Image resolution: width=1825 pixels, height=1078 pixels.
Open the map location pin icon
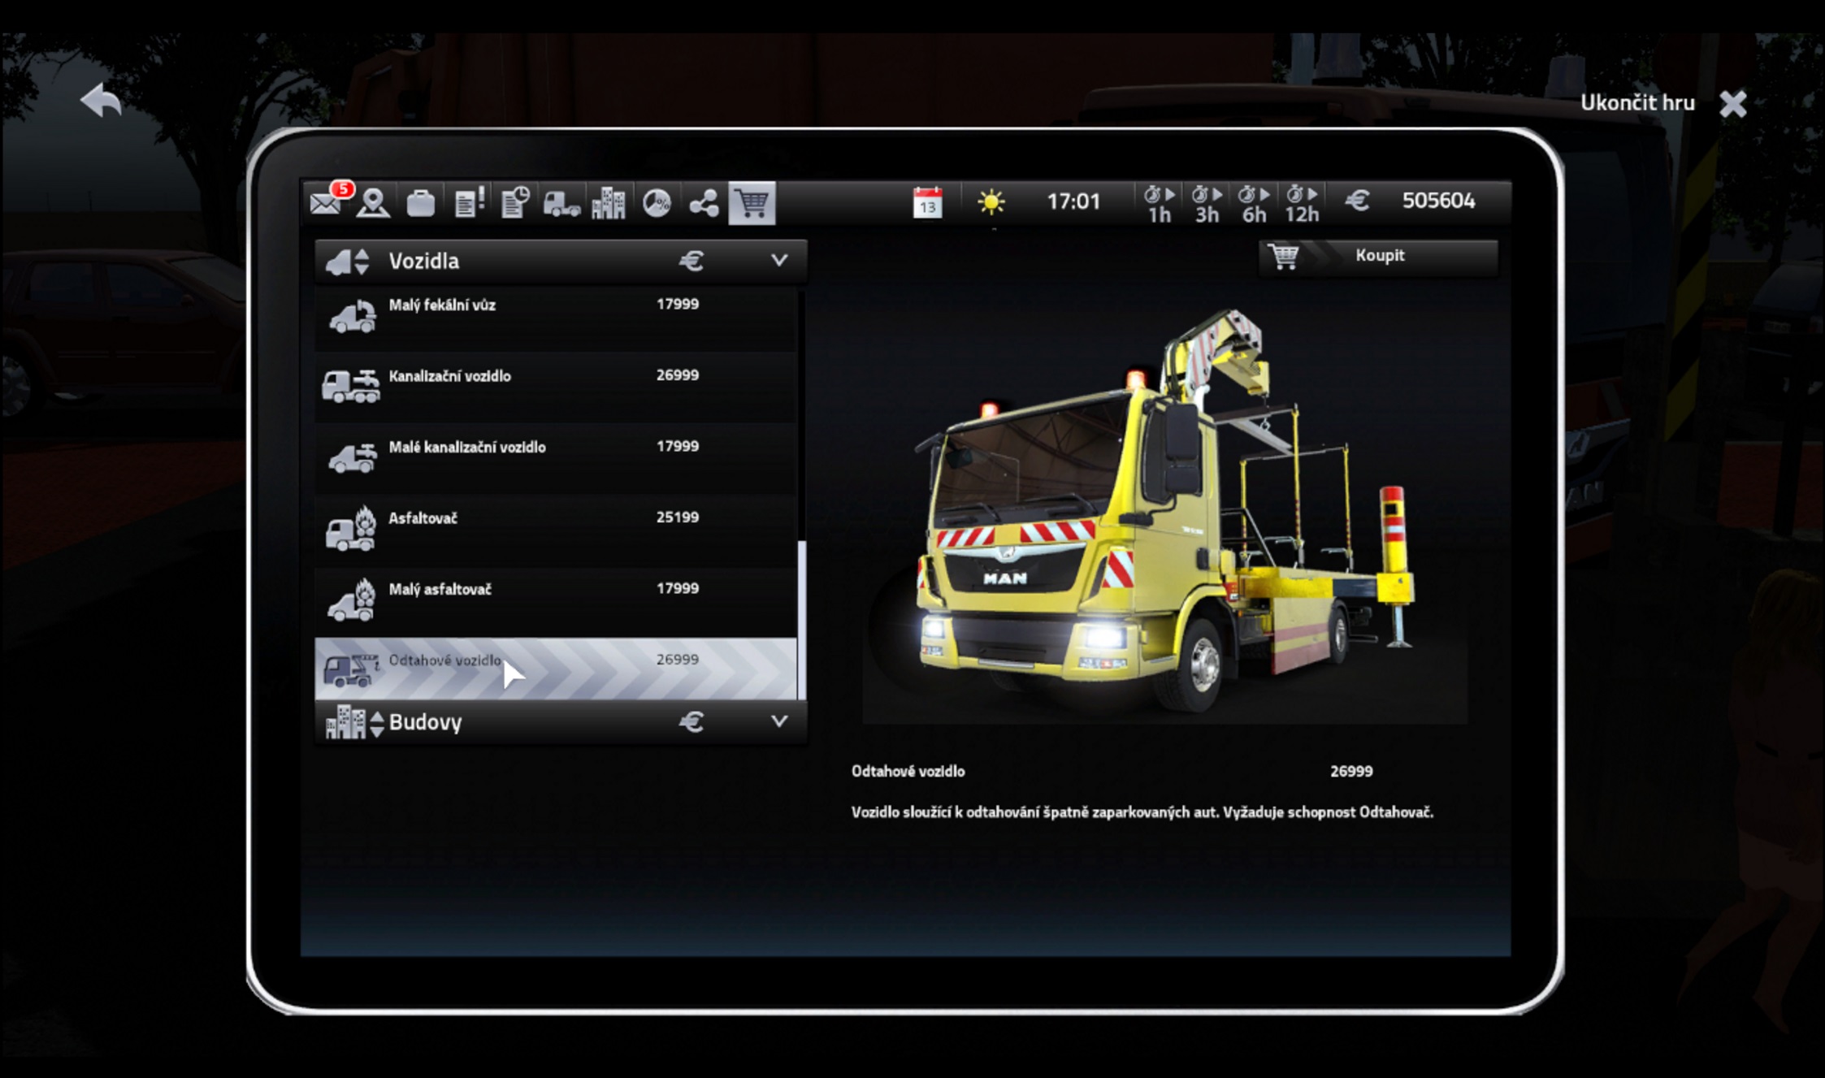click(x=373, y=202)
